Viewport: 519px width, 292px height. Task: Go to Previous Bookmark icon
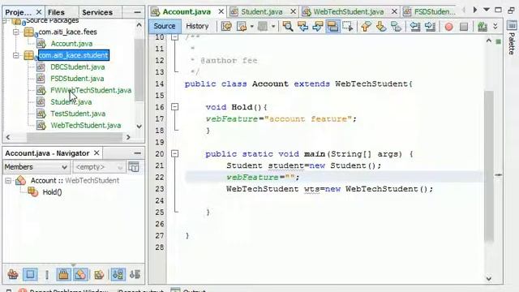[366, 26]
